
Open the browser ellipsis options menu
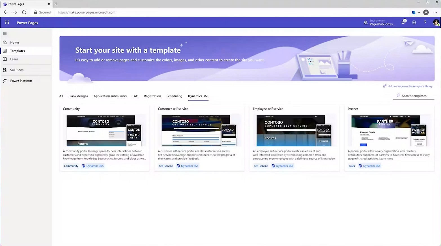coord(436,12)
